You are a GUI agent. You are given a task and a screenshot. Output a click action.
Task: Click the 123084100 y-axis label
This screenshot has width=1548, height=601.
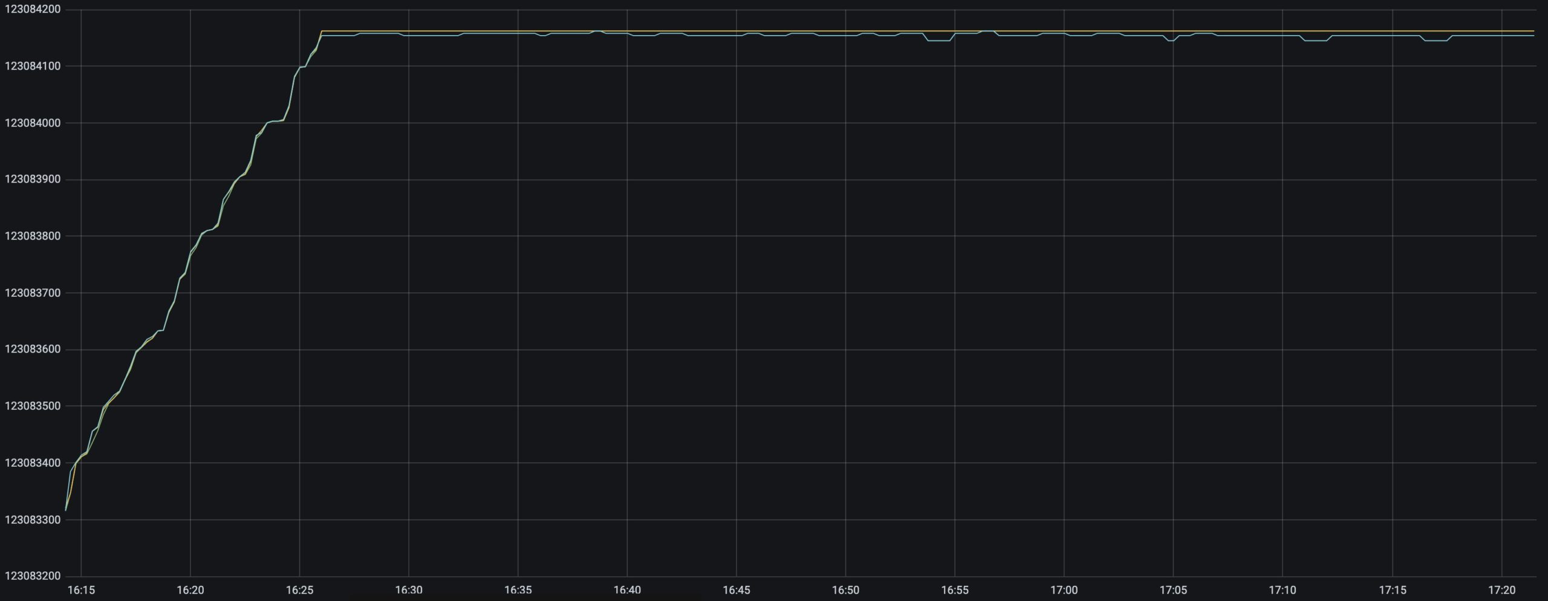33,66
